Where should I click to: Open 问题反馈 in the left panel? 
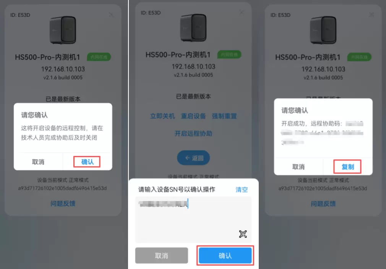(63, 204)
